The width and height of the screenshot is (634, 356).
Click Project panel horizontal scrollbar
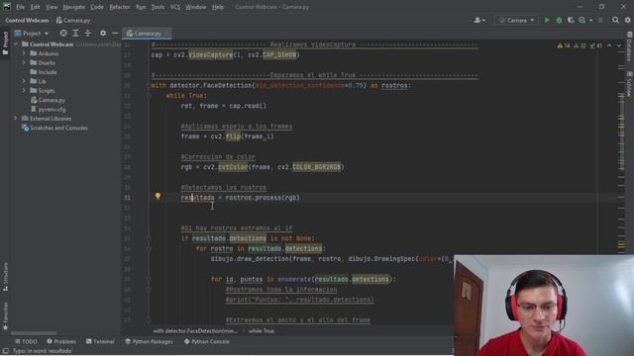point(34,333)
